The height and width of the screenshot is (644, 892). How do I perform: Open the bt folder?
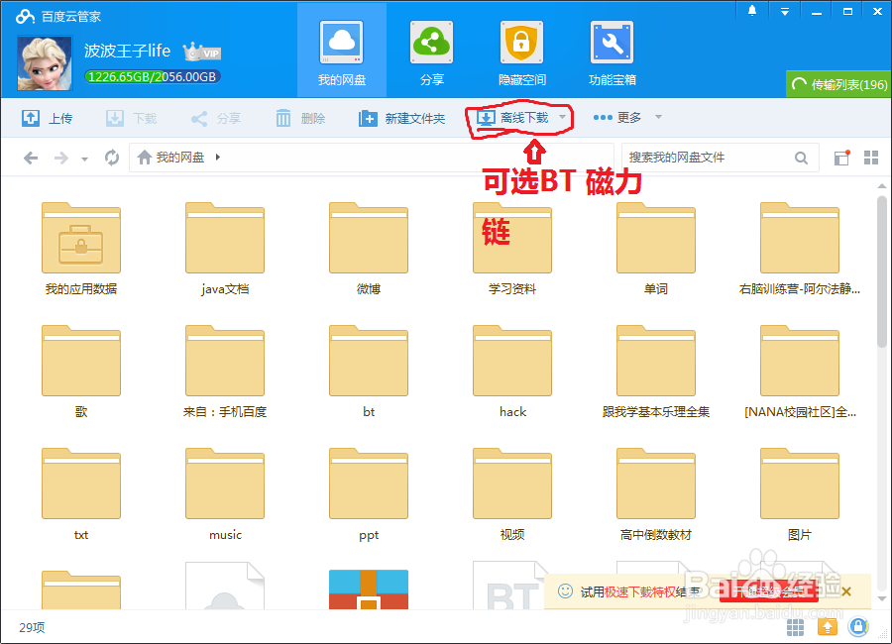(369, 372)
